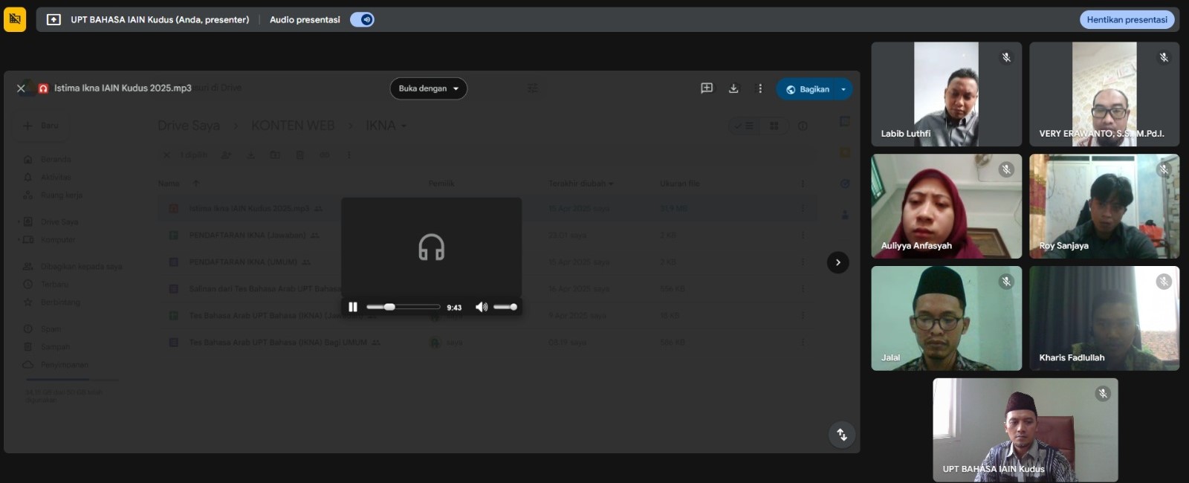Click the floating swap arrows button

pos(842,435)
